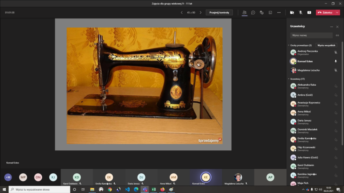Open Excel from the taskbar
Viewport: 344px width, 193px height.
[153, 189]
